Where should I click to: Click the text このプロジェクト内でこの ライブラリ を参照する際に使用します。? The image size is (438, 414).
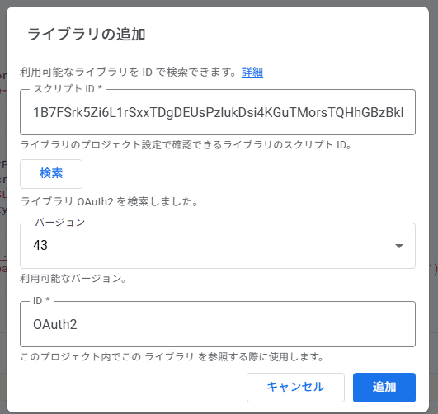[172, 357]
